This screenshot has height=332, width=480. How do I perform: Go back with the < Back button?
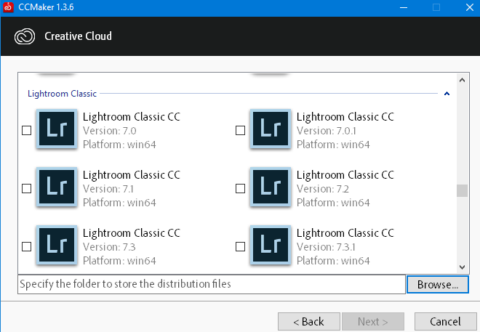tap(309, 322)
